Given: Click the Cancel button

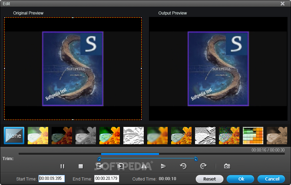Looking at the screenshot, I should tap(271, 179).
